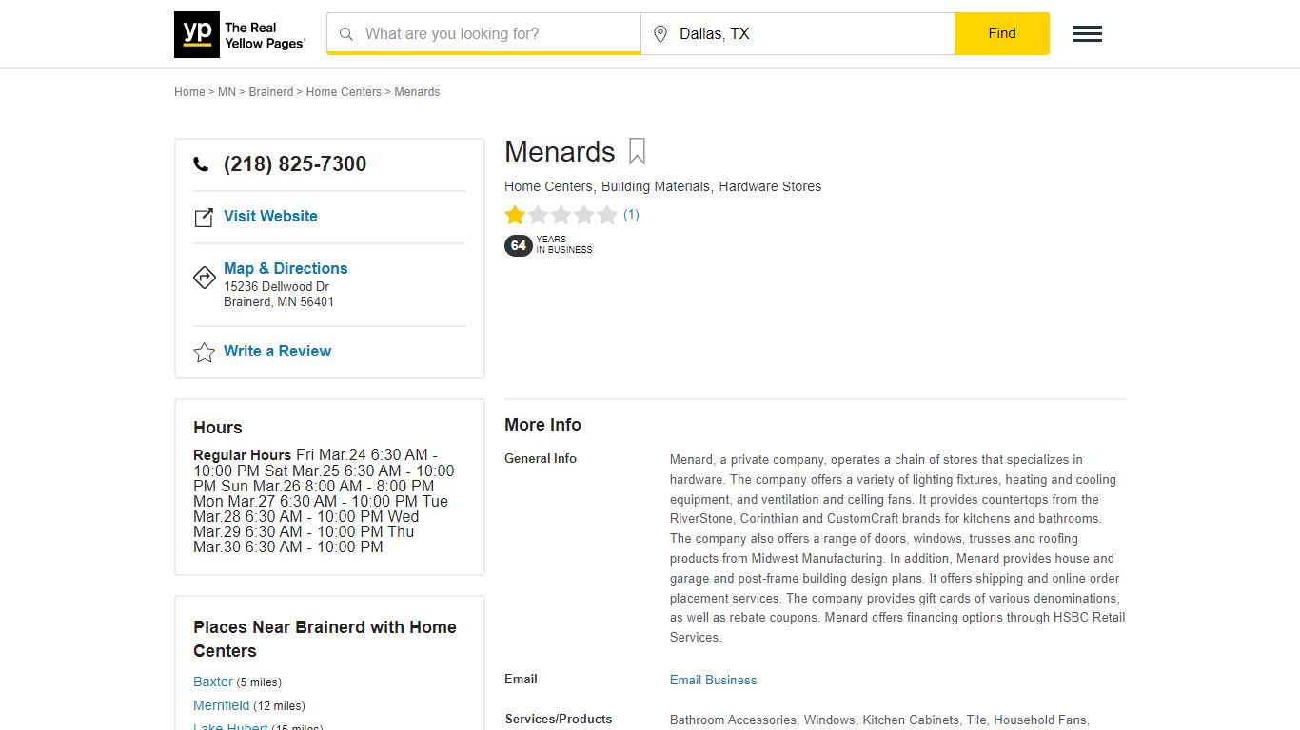Click the Regular Hours label
The height and width of the screenshot is (730, 1300).
click(242, 455)
